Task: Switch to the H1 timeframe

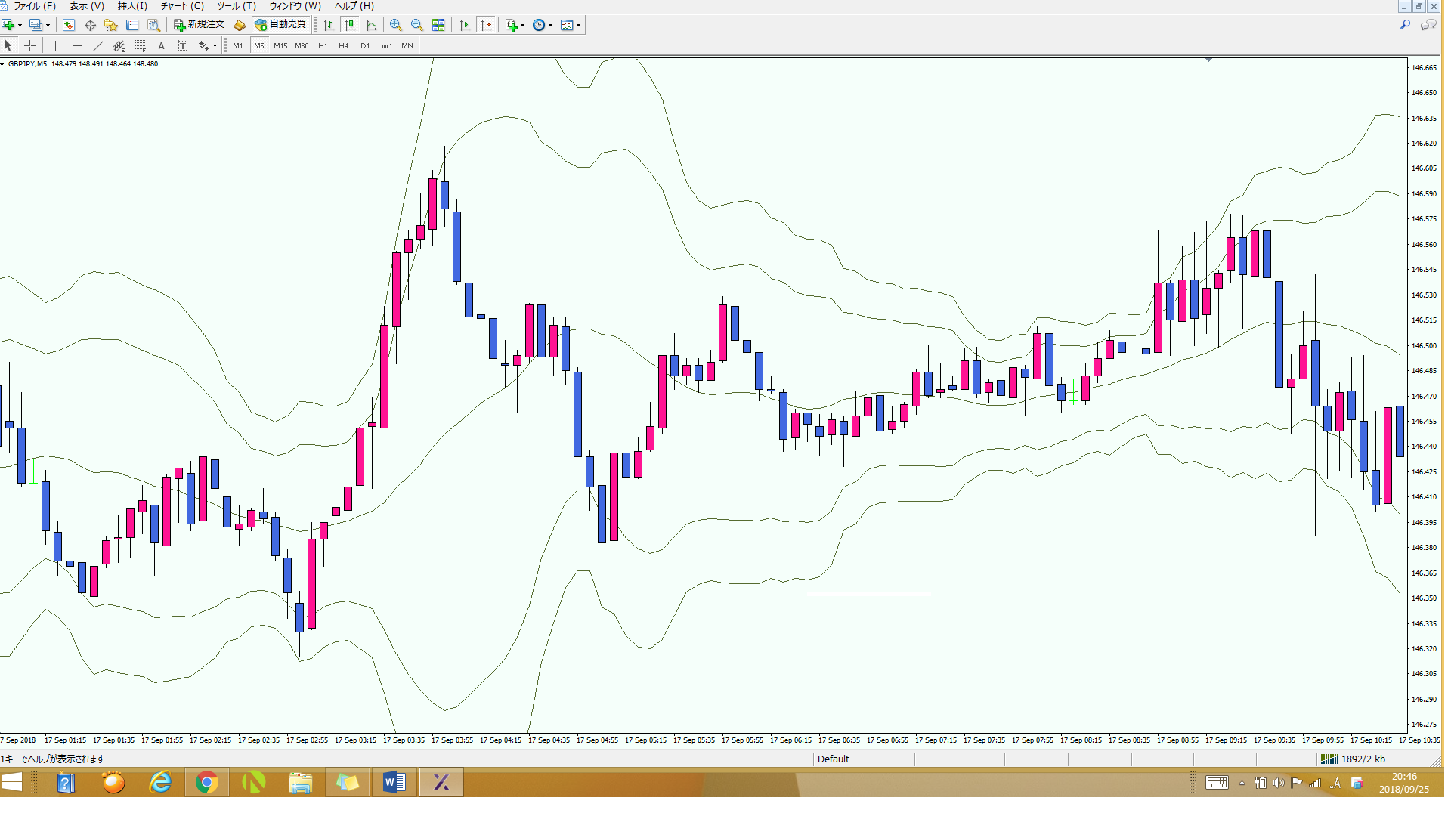Action: pos(323,46)
